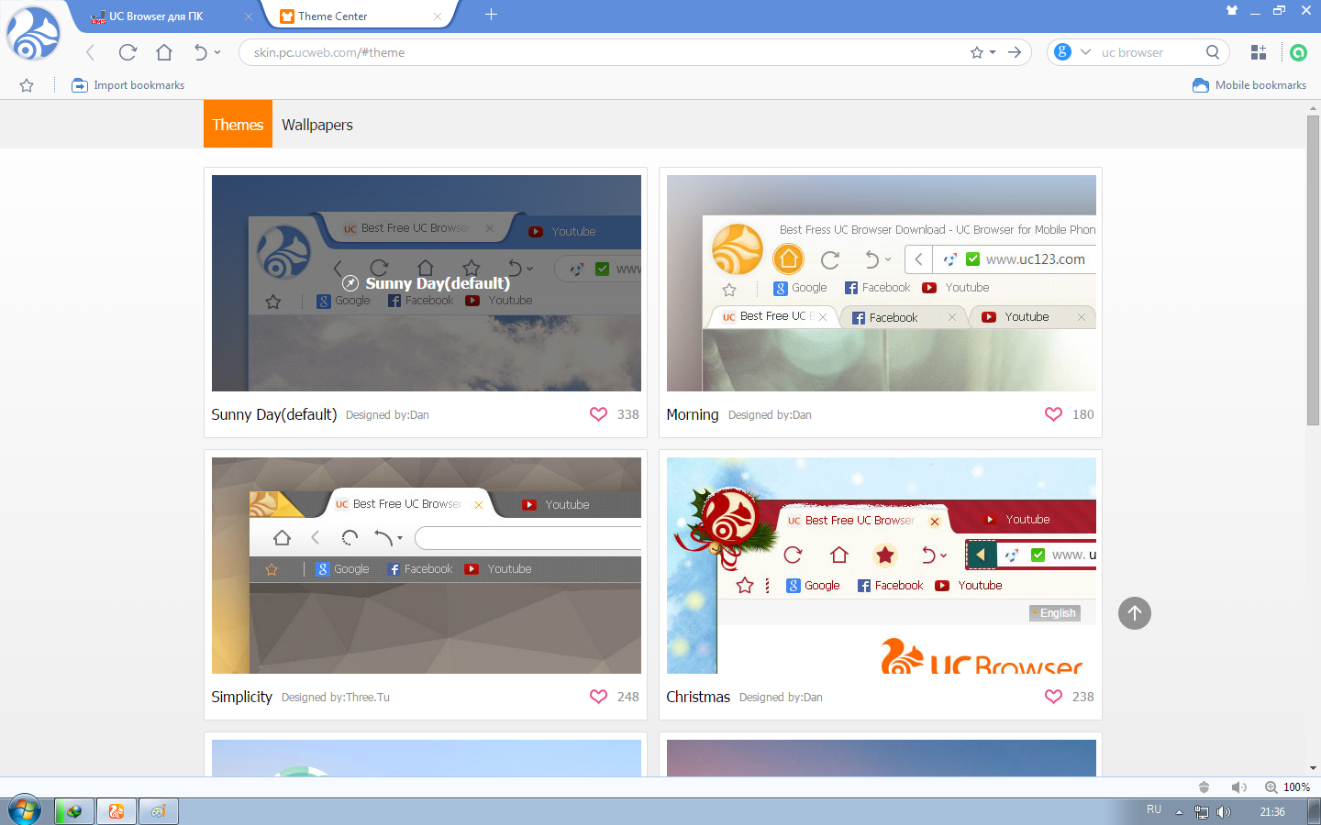Open a new tab with plus button
The image size is (1321, 825).
pyautogui.click(x=491, y=15)
